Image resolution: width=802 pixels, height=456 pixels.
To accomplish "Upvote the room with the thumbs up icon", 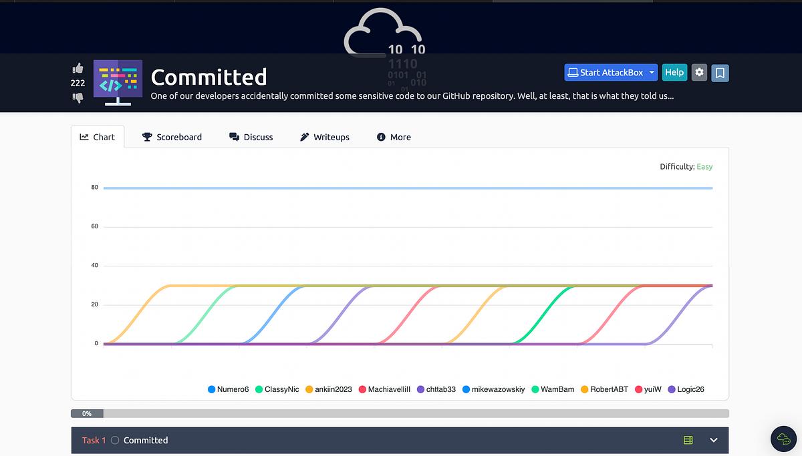I will (x=78, y=67).
